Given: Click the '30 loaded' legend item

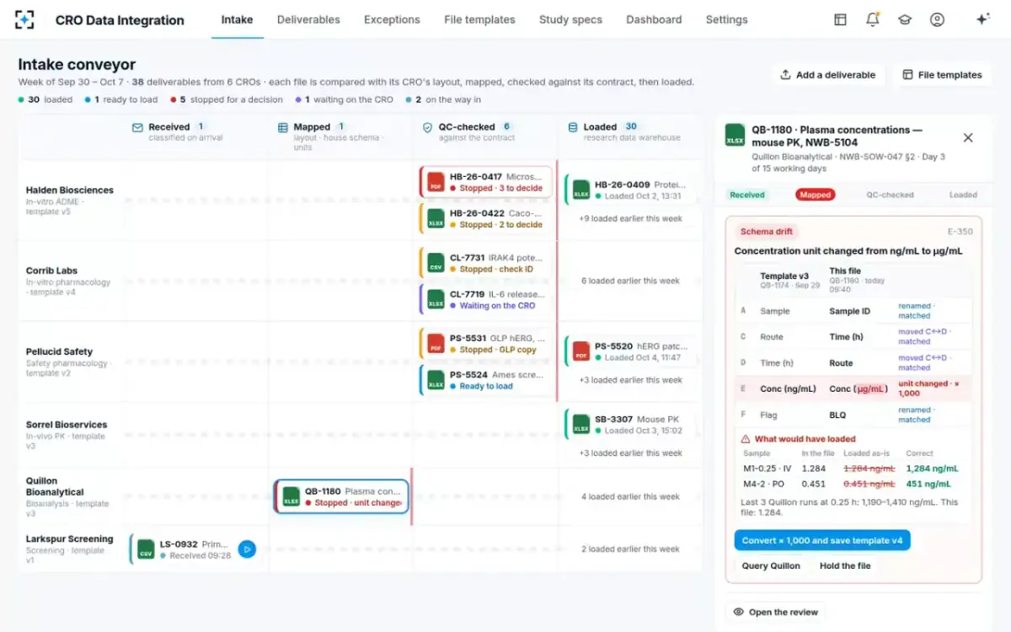Looking at the screenshot, I should click(x=45, y=99).
